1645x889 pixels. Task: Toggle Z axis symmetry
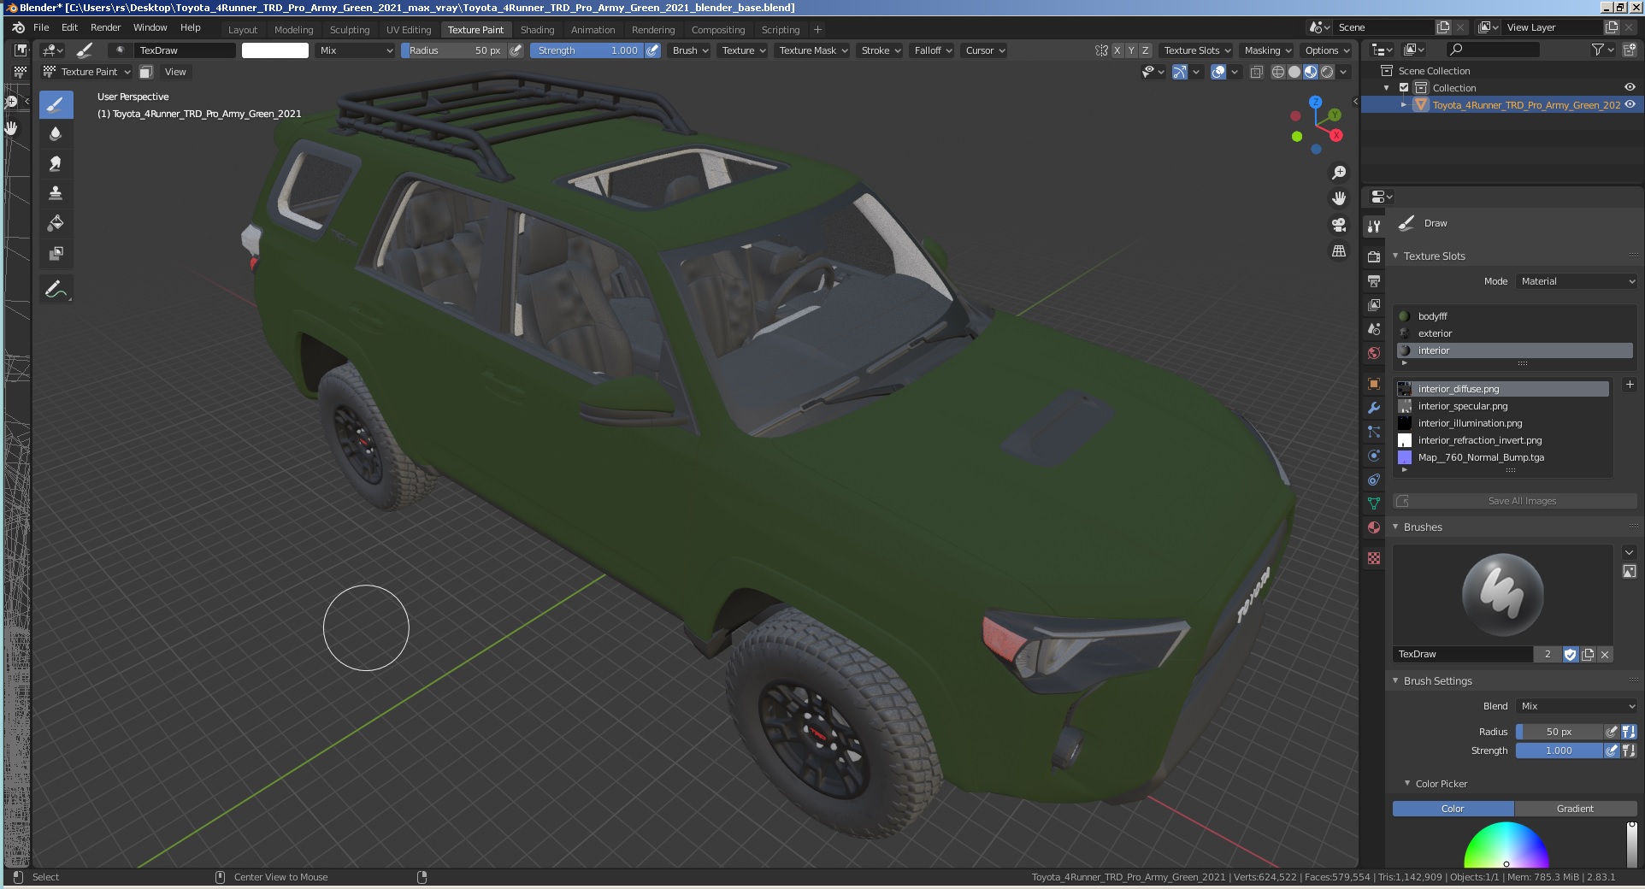1146,50
